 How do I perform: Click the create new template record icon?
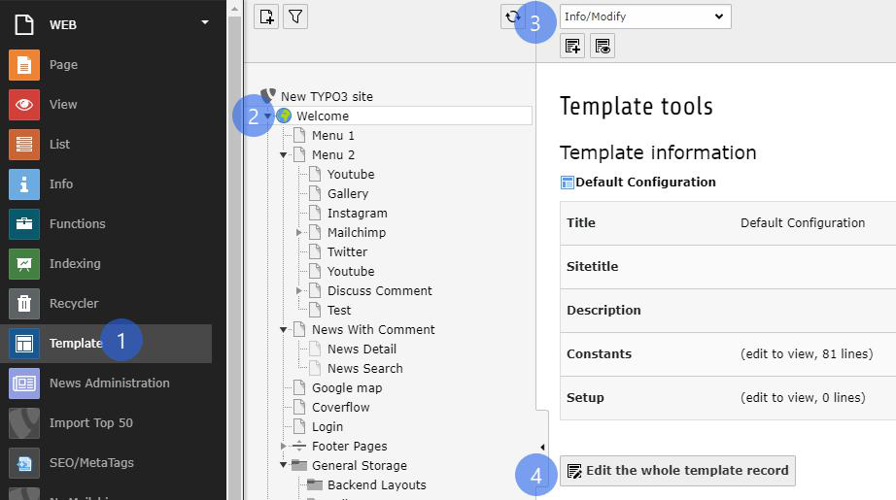pyautogui.click(x=572, y=46)
